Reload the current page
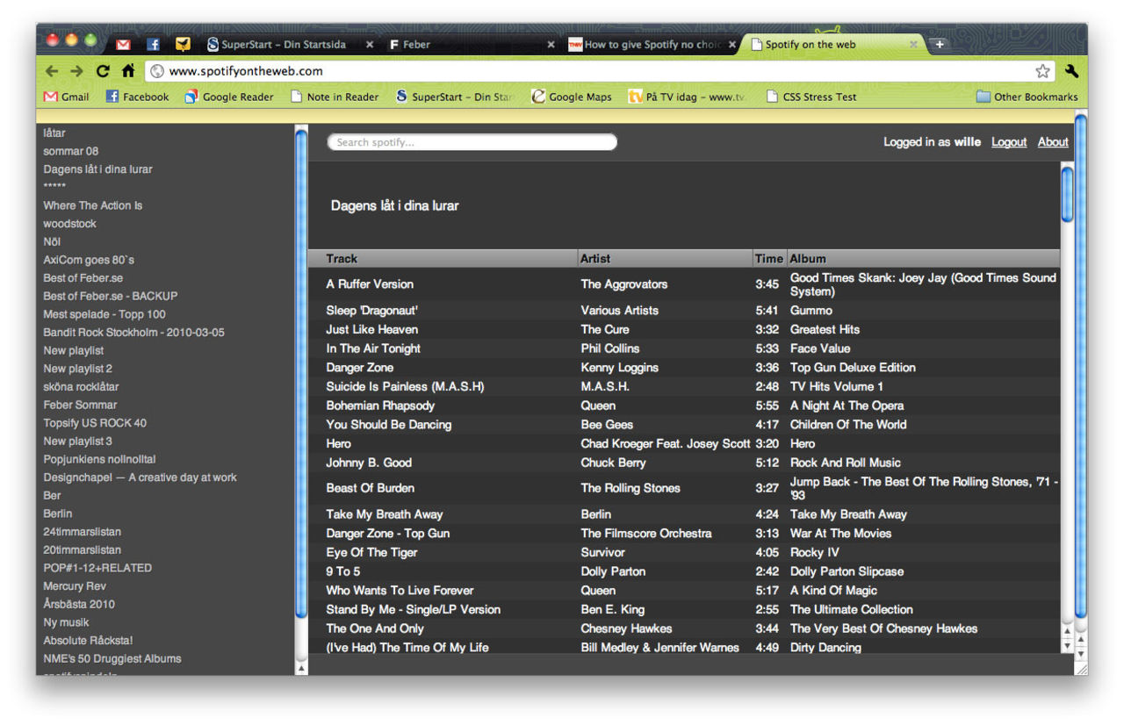Image resolution: width=1124 pixels, height=725 pixels. (x=102, y=70)
